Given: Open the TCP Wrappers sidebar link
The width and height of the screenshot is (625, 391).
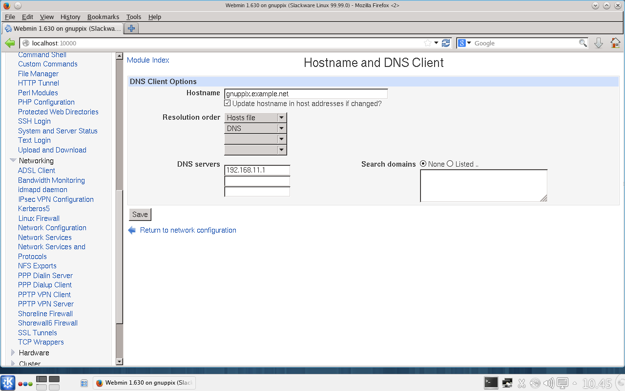Looking at the screenshot, I should point(41,342).
